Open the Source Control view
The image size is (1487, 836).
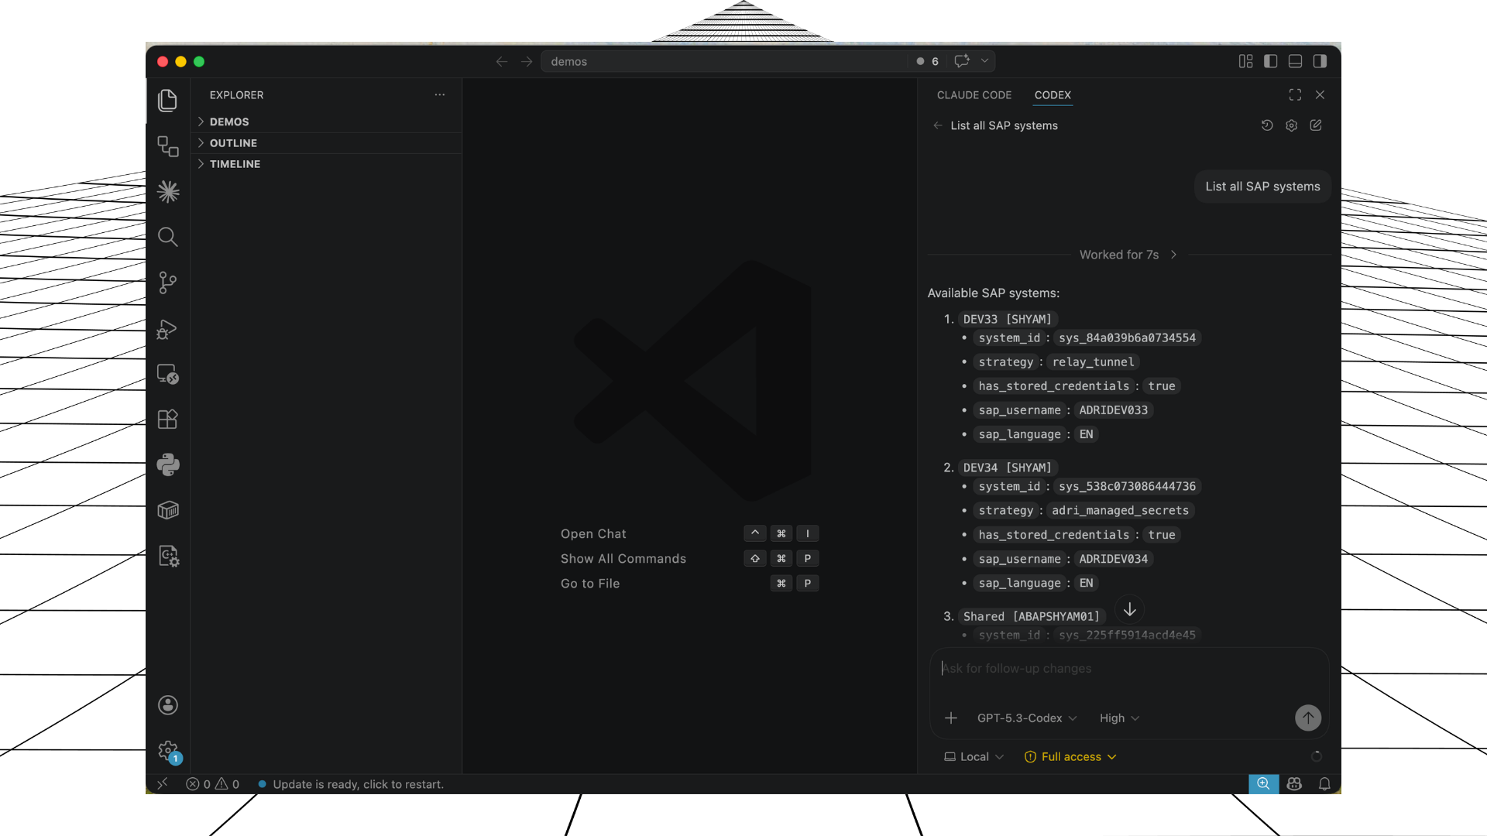pos(167,283)
